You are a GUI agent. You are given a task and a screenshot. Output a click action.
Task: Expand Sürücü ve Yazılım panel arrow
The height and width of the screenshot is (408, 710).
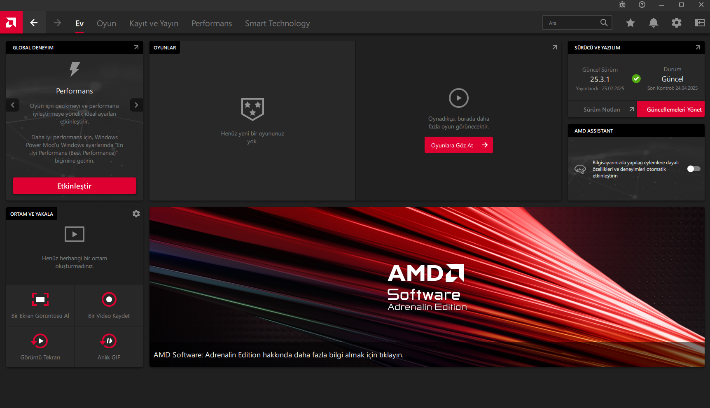(698, 48)
